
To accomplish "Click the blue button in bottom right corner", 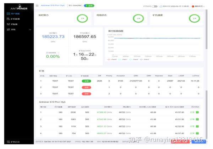I will (x=198, y=141).
